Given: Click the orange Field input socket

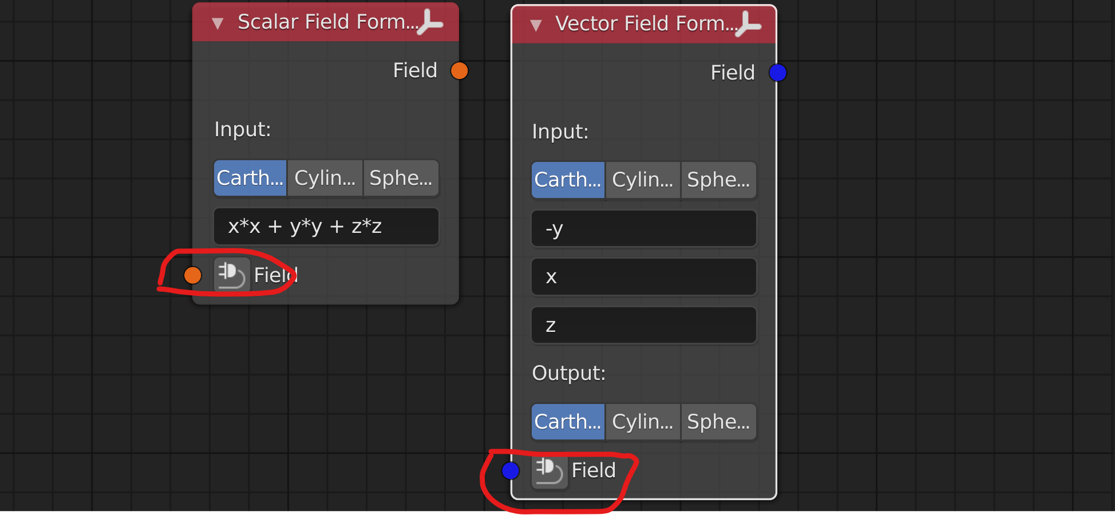Looking at the screenshot, I should click(193, 275).
